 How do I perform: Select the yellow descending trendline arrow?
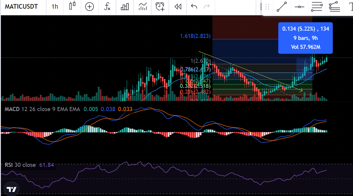[250, 71]
